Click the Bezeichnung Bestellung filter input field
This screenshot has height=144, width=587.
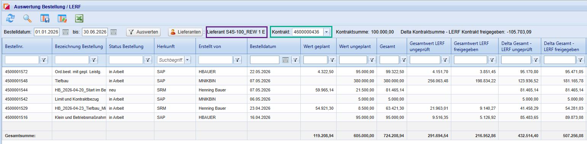[x=72, y=60]
